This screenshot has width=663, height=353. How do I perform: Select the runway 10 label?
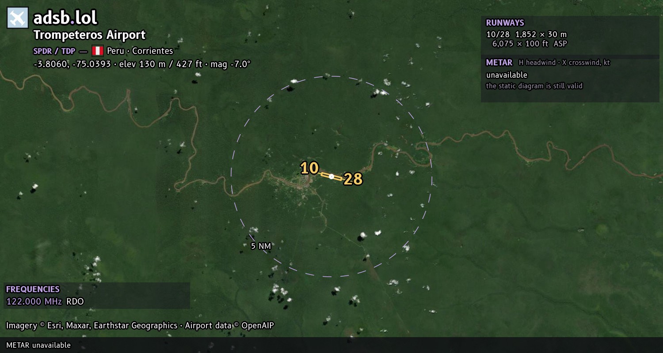tap(309, 168)
